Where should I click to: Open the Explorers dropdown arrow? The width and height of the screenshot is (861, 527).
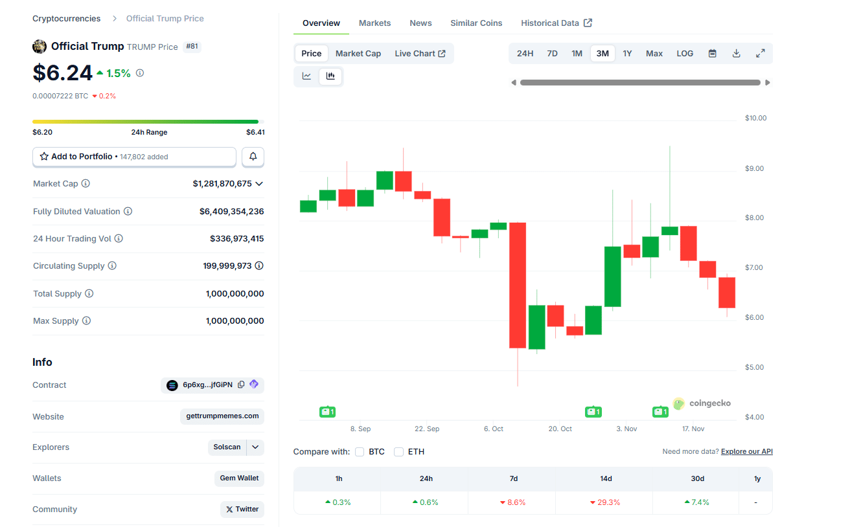pyautogui.click(x=255, y=447)
